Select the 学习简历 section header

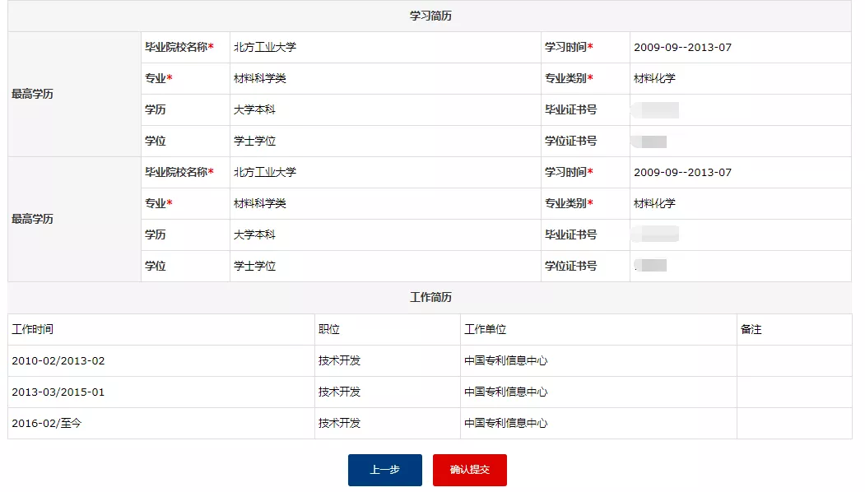(432, 15)
